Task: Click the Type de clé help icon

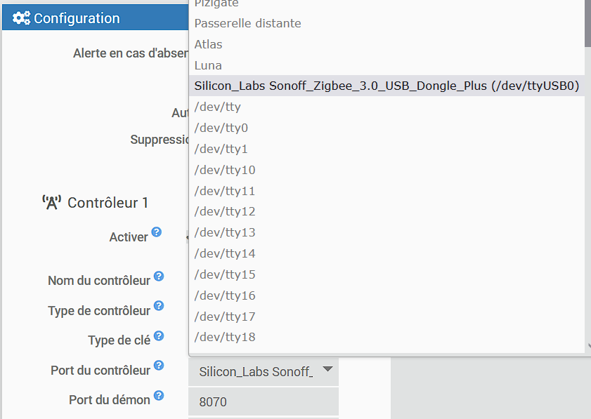Action: pyautogui.click(x=159, y=336)
